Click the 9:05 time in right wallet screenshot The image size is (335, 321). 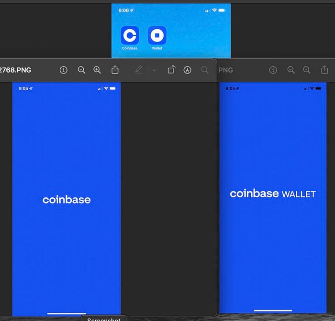(x=230, y=88)
